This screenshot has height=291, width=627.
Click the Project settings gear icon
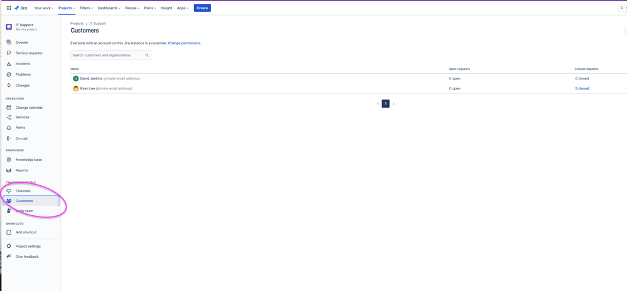[9, 247]
